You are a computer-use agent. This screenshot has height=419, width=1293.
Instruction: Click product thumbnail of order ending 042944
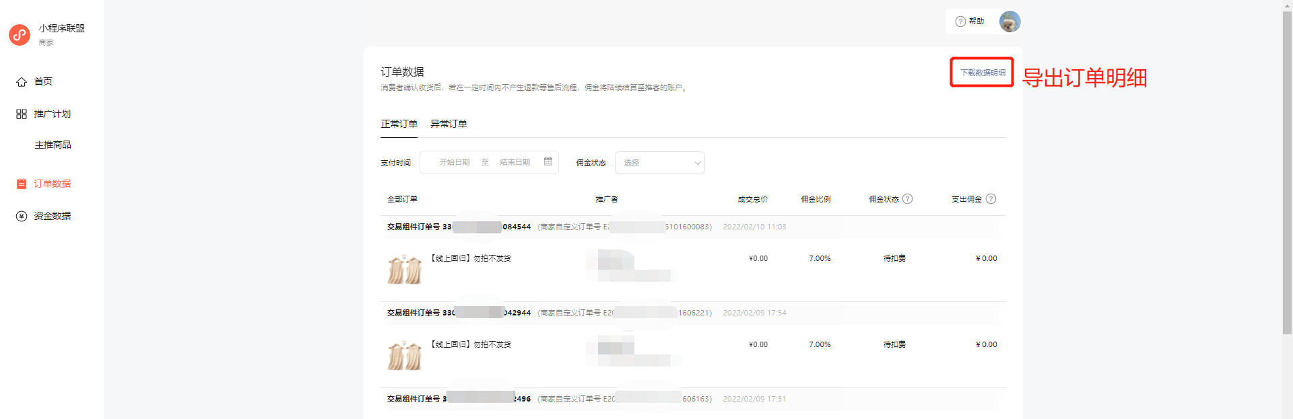click(405, 355)
